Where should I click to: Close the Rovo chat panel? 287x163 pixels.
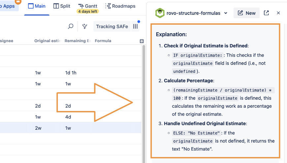point(278,13)
